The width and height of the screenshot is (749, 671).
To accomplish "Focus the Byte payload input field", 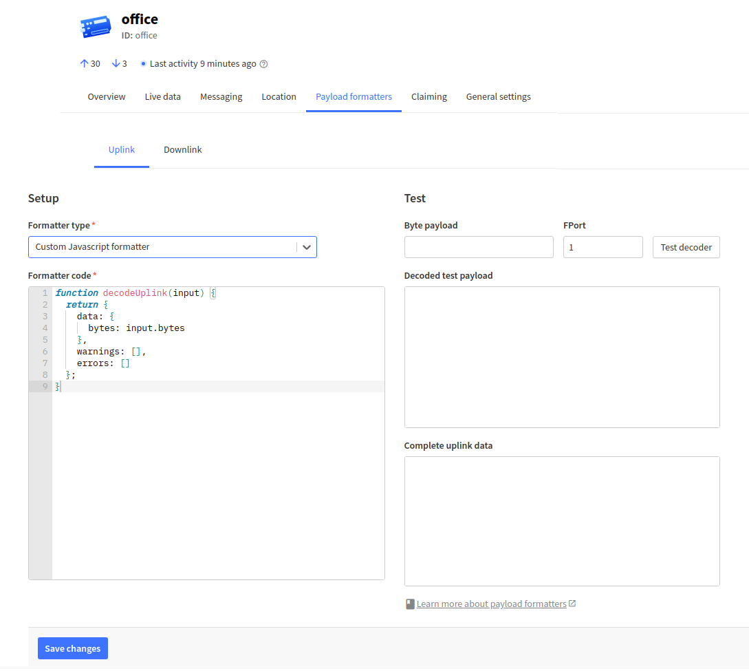I will 479,247.
